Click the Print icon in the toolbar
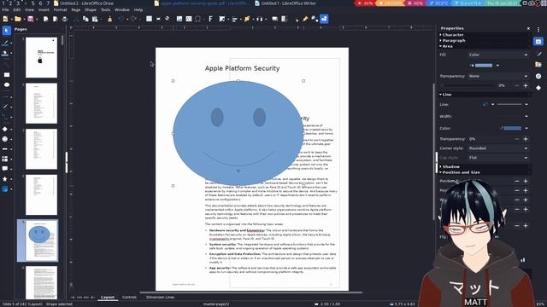Image resolution: width=547 pixels, height=307 pixels. tap(65, 19)
